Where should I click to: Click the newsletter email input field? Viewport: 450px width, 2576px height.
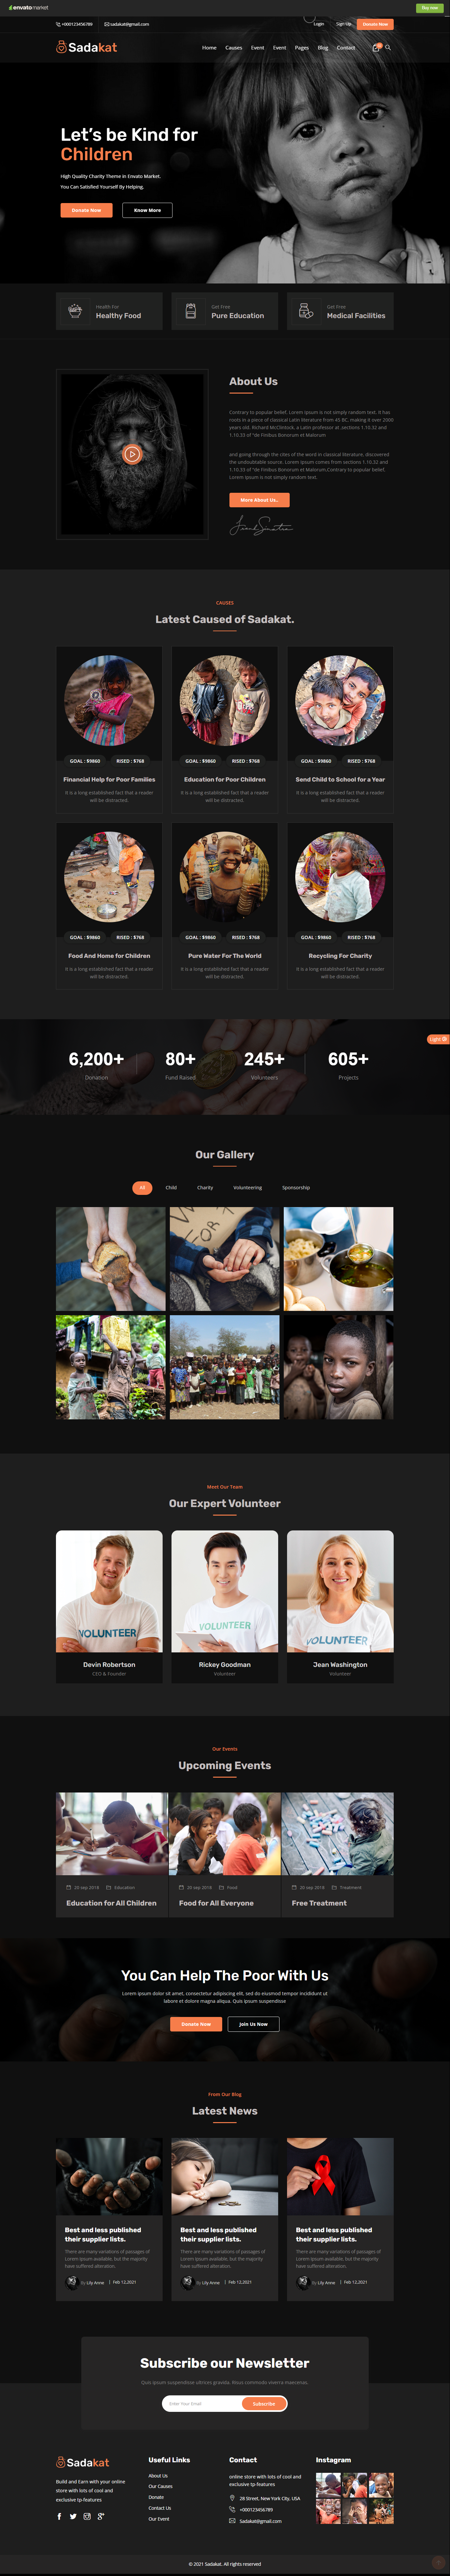tap(199, 2403)
